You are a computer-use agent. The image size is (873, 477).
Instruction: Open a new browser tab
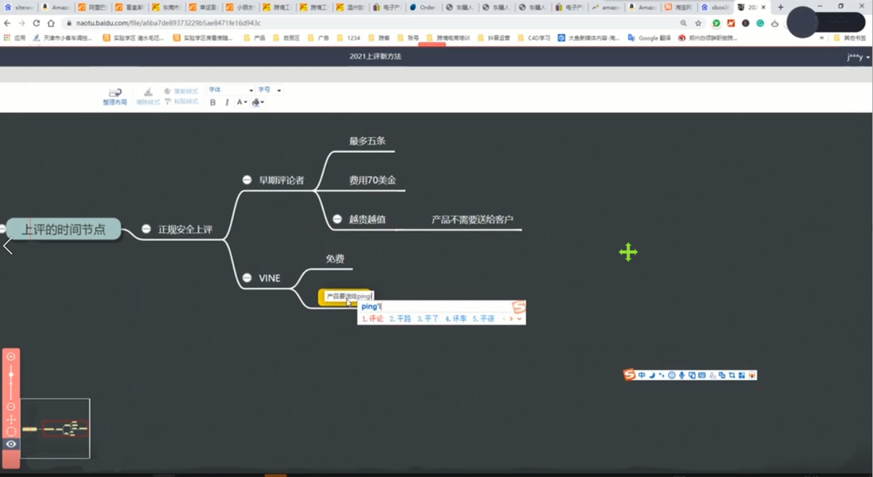(x=780, y=7)
